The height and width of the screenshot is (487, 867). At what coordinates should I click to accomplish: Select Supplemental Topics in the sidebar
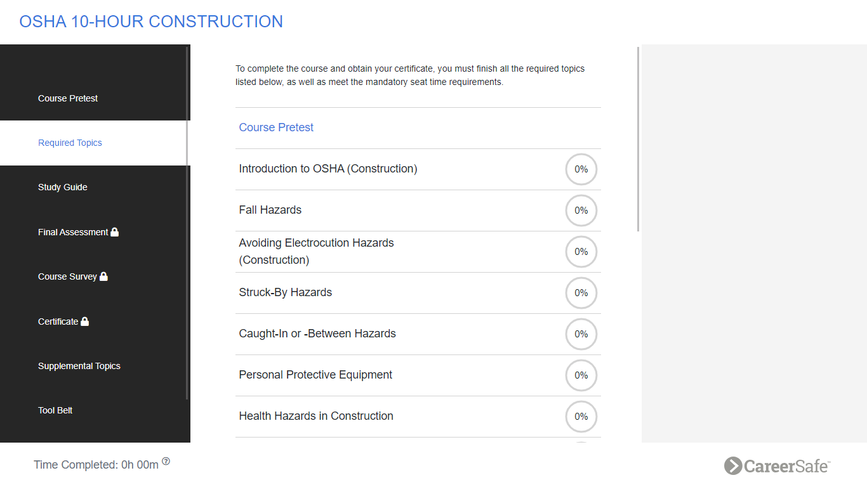tap(79, 366)
